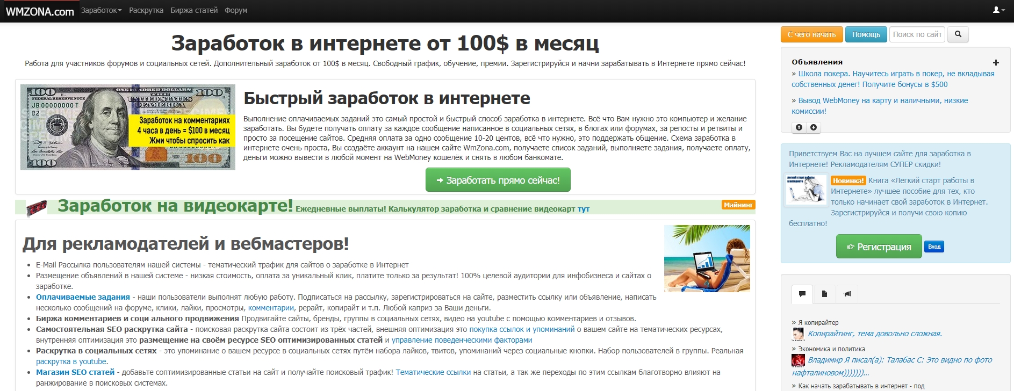Open the Тематические ссылки link

pyautogui.click(x=433, y=372)
